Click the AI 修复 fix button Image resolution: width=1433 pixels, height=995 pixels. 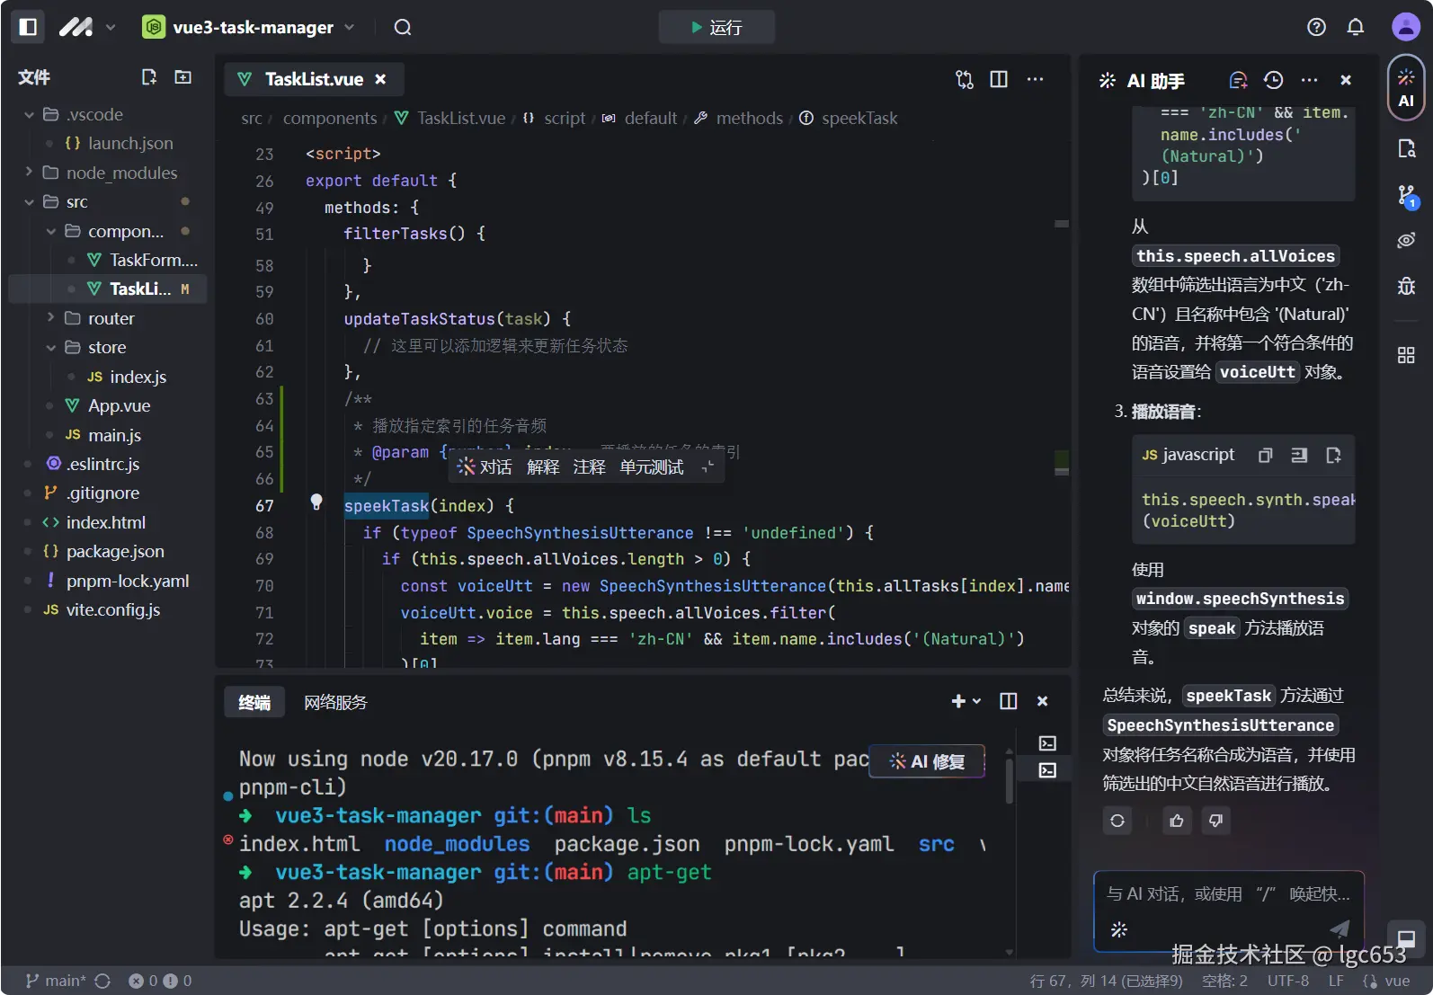(927, 761)
